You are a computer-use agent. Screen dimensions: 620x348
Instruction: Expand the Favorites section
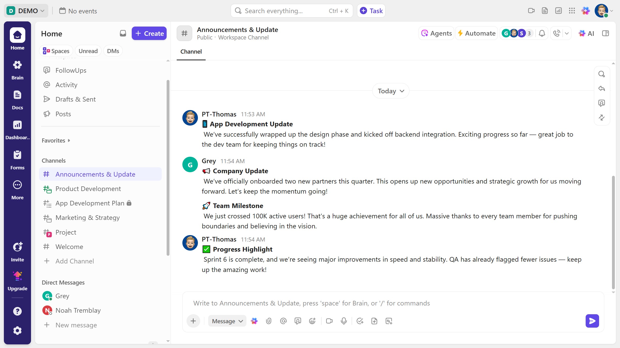point(56,140)
